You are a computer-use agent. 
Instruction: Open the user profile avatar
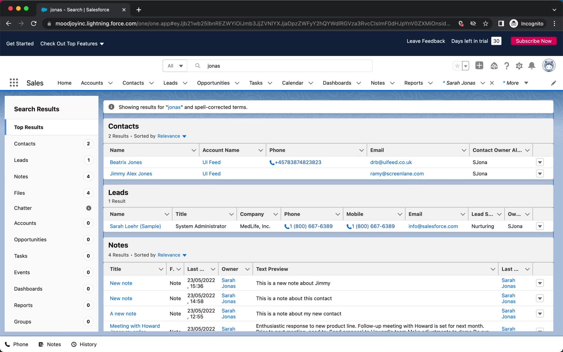pyautogui.click(x=549, y=65)
